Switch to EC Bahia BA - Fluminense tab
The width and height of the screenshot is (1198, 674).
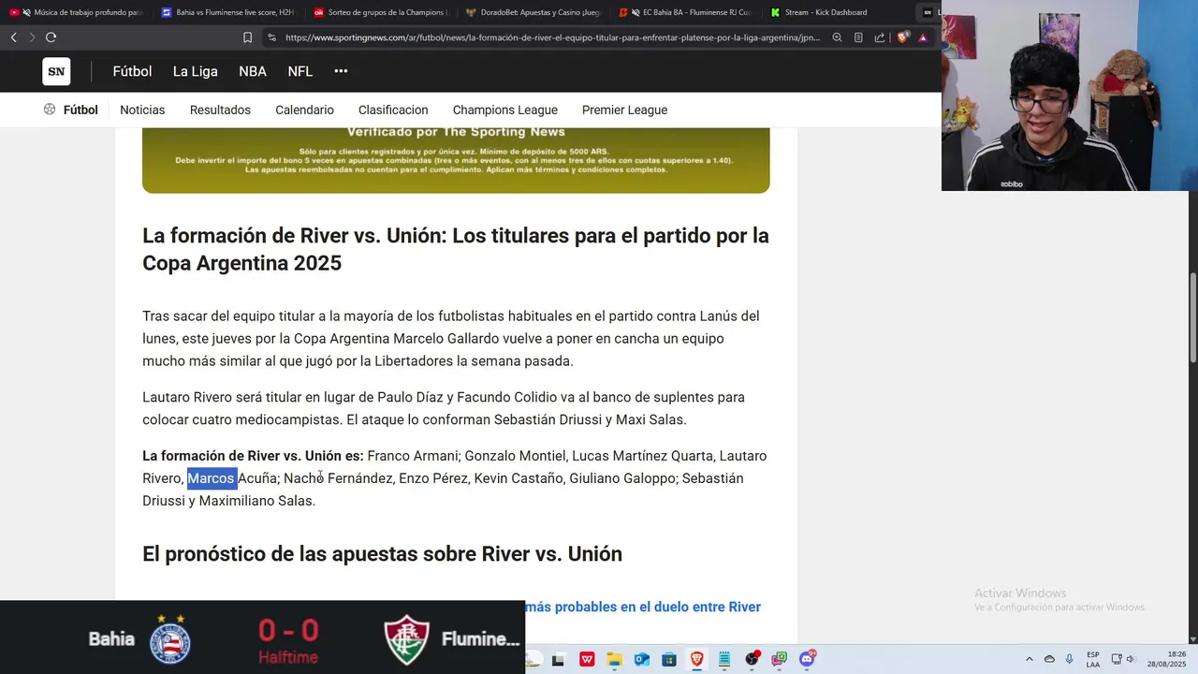tap(687, 12)
